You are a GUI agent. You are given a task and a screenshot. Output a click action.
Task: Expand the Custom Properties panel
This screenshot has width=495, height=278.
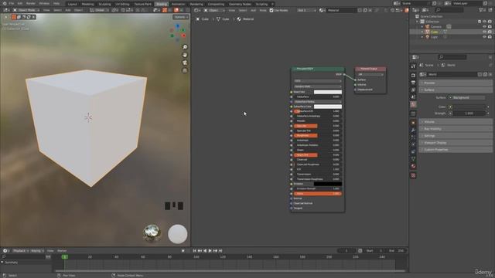(x=456, y=150)
